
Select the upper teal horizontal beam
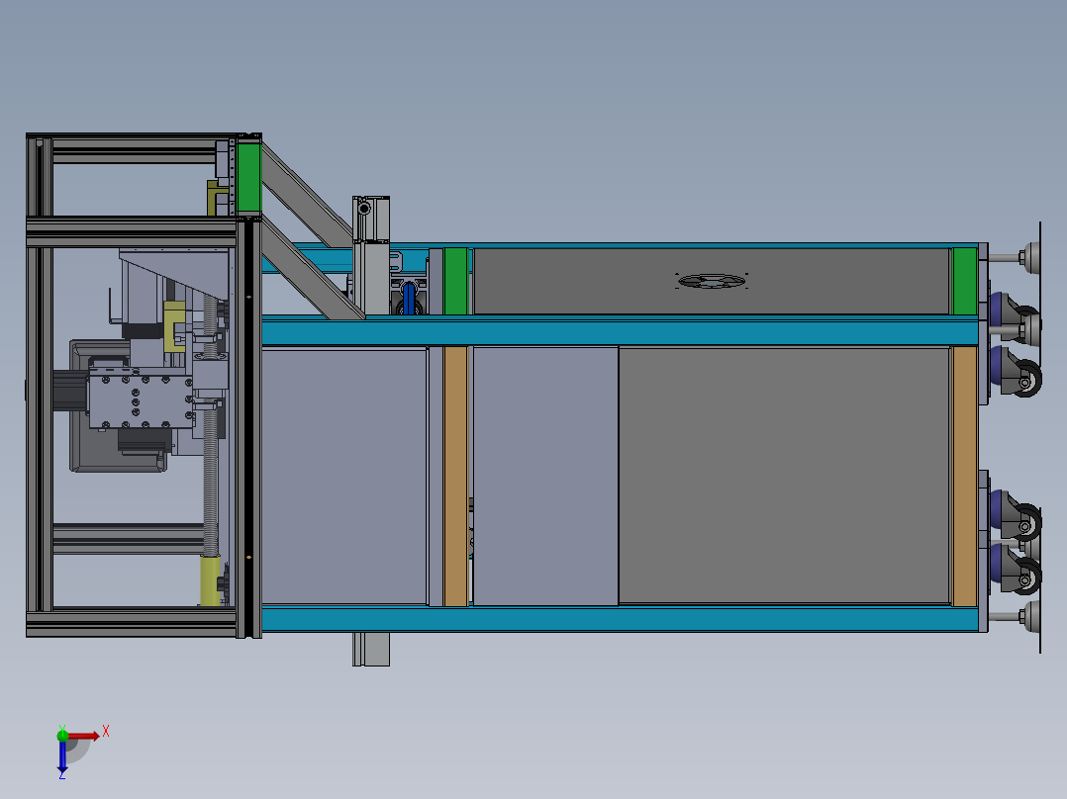(620, 333)
